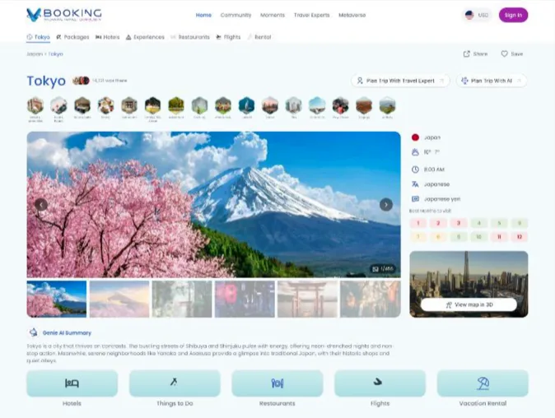555x418 pixels.
Task: Click the Genie AI Summary icon
Action: (33, 332)
